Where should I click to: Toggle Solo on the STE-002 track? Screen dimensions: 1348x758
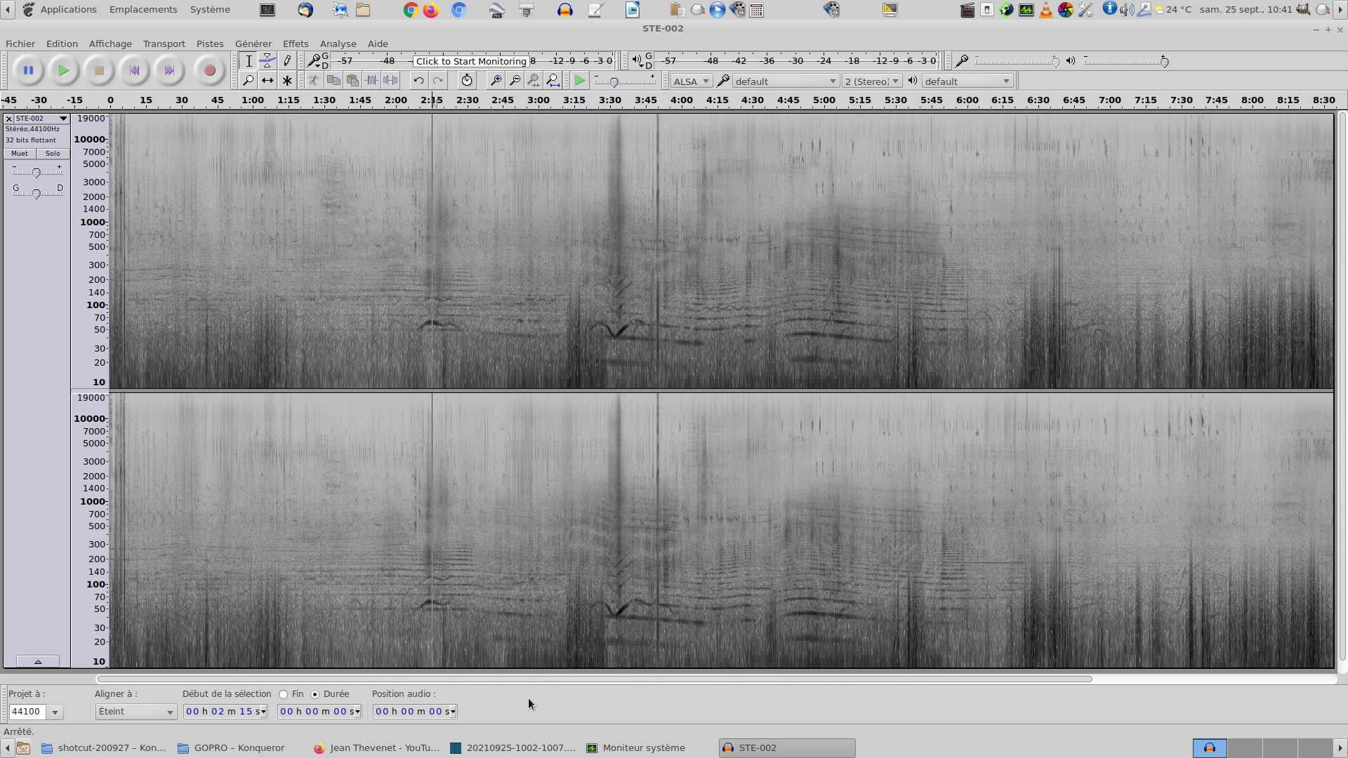click(53, 154)
